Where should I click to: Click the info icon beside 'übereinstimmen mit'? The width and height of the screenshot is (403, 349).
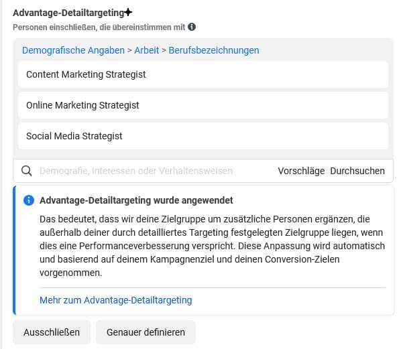(192, 27)
